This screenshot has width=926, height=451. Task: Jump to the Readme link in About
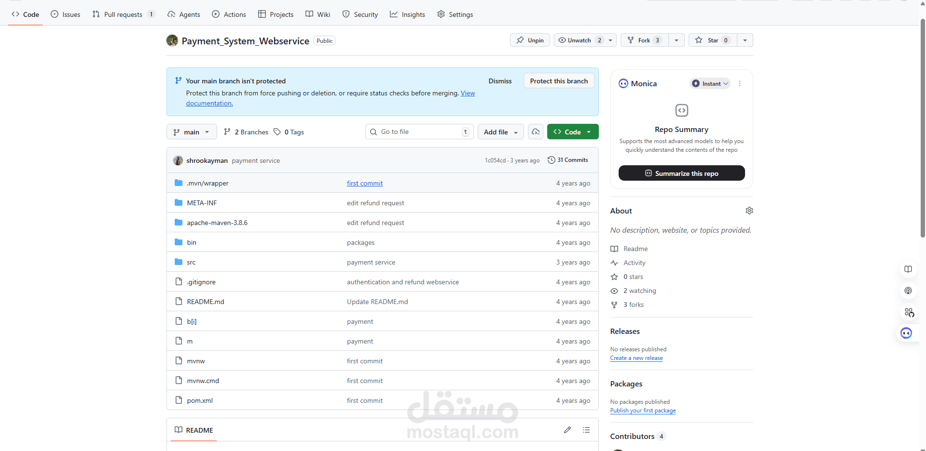[x=629, y=249]
